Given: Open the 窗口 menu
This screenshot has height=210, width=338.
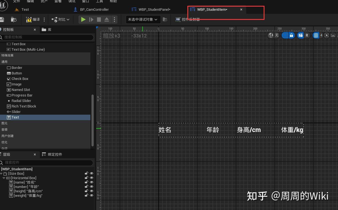Looking at the screenshot, I should pos(85,1).
